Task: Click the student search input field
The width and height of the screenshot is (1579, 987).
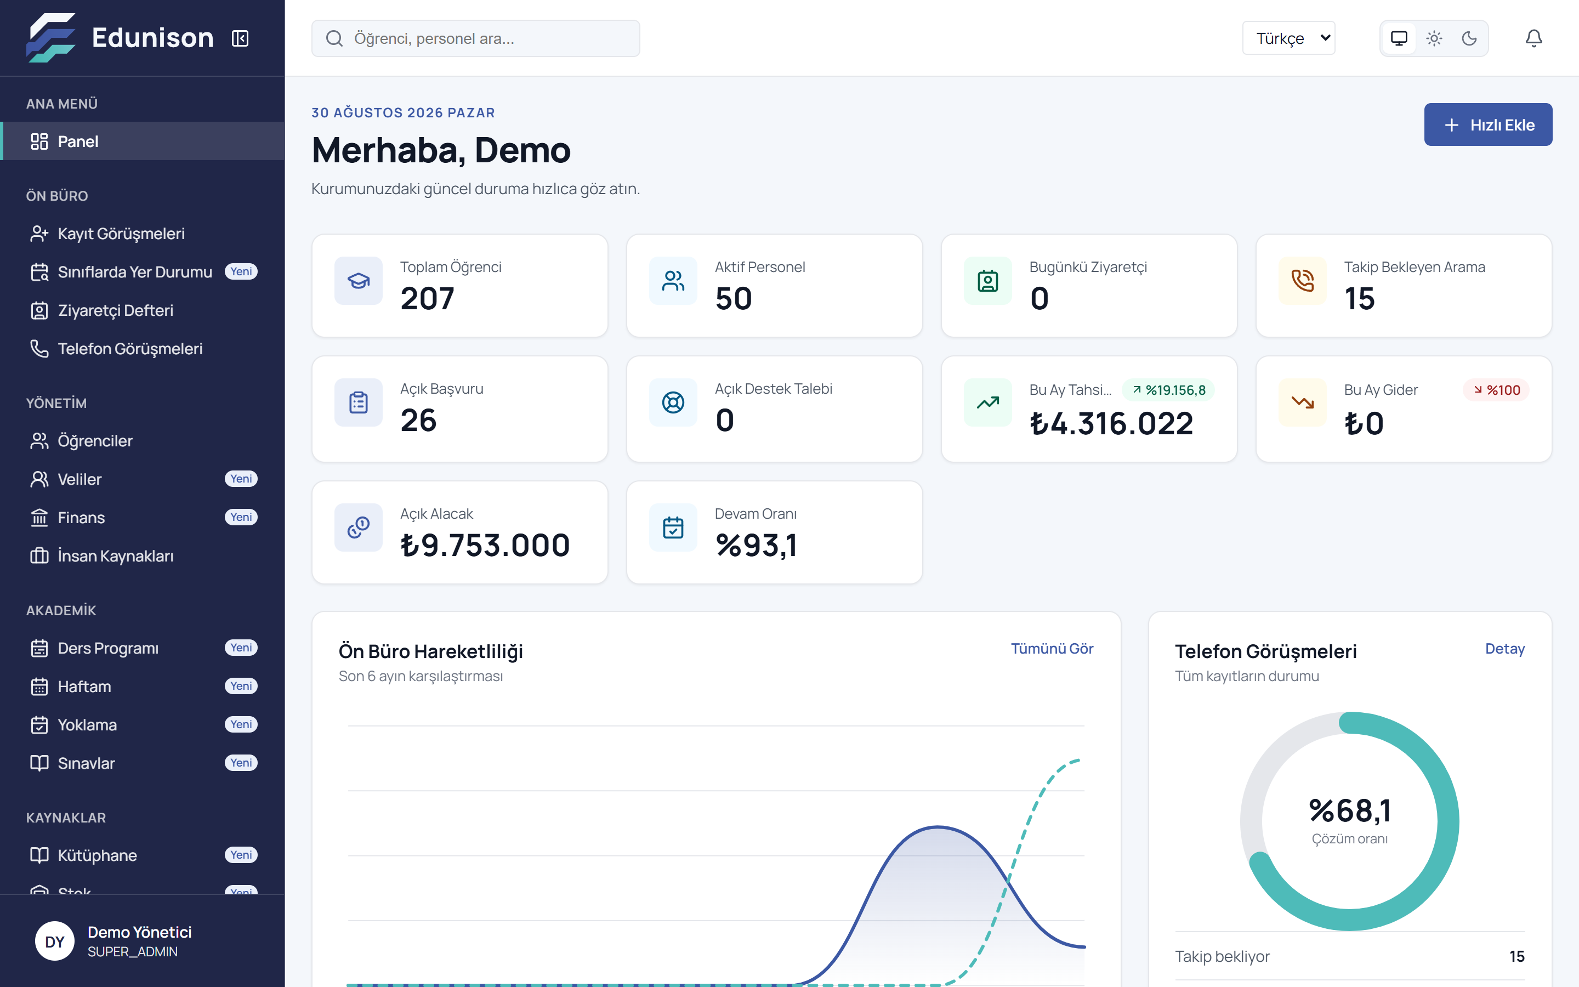Action: [476, 38]
